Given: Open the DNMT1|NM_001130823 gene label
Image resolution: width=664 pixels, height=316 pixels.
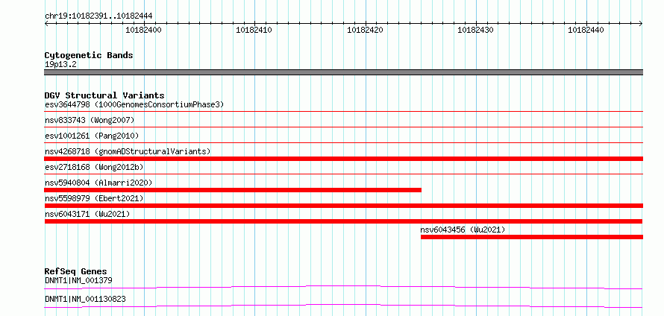Looking at the screenshot, I should click(85, 300).
